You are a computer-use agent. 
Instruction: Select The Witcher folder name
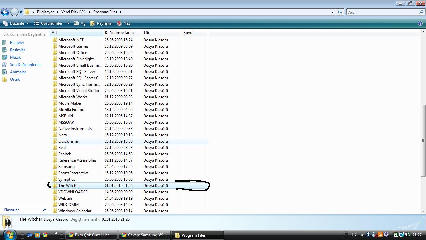69,186
